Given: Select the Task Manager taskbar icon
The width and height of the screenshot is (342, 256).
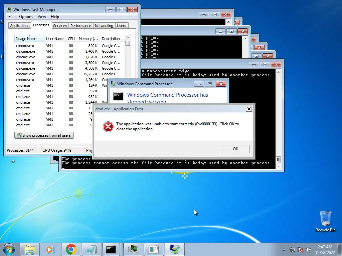Looking at the screenshot, I should (133, 249).
